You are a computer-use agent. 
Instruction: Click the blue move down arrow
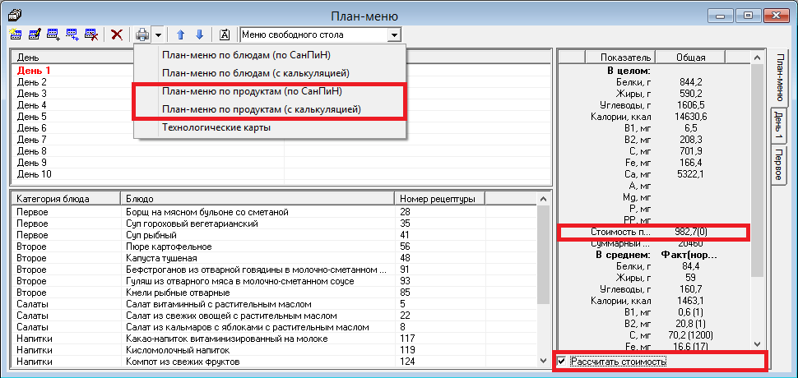pos(199,35)
